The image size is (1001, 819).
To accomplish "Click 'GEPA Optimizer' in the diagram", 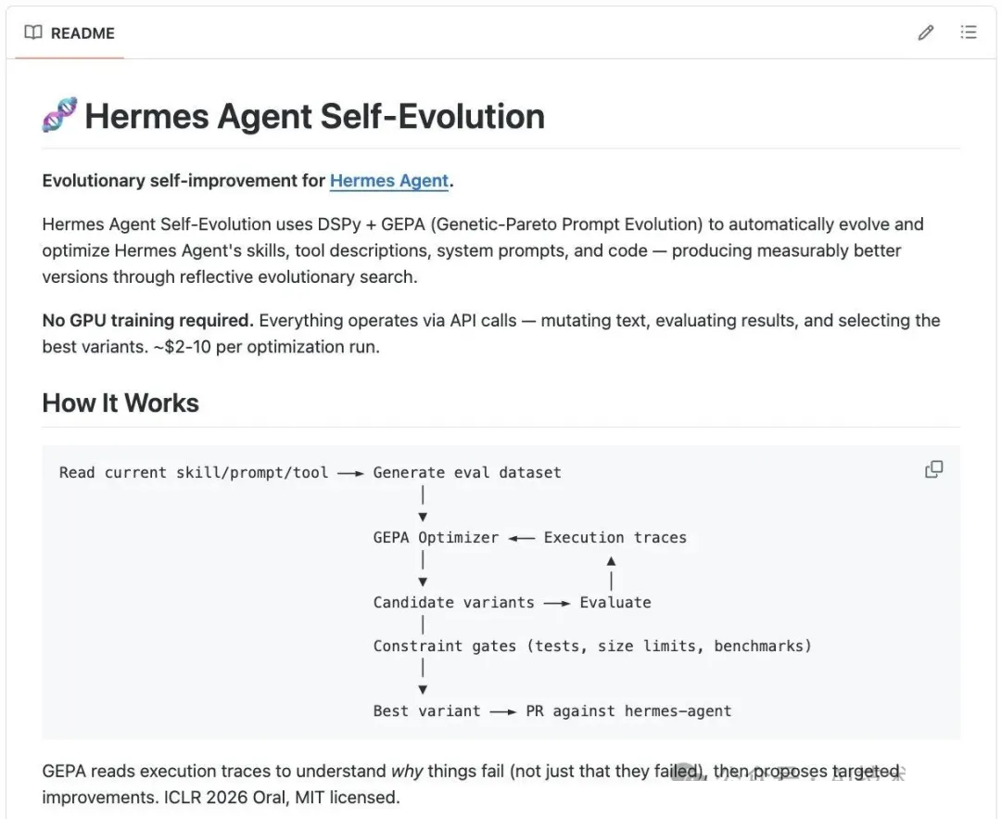I will coord(436,538).
